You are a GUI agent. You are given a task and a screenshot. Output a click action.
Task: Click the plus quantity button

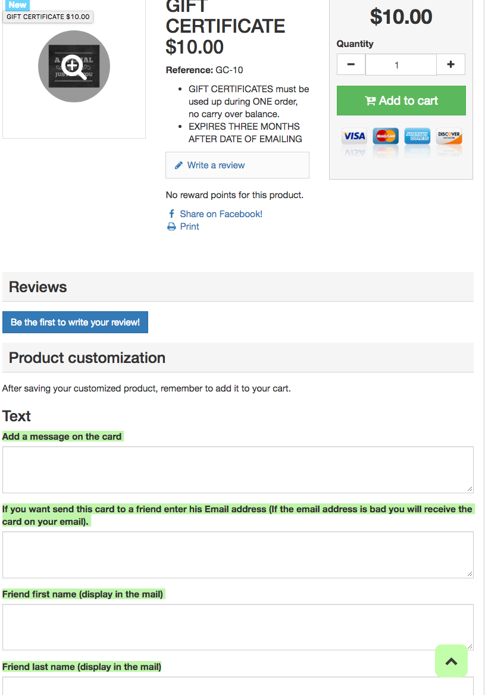(450, 64)
